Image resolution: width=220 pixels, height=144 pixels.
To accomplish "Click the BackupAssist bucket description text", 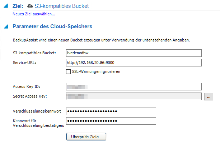I will (x=101, y=40).
